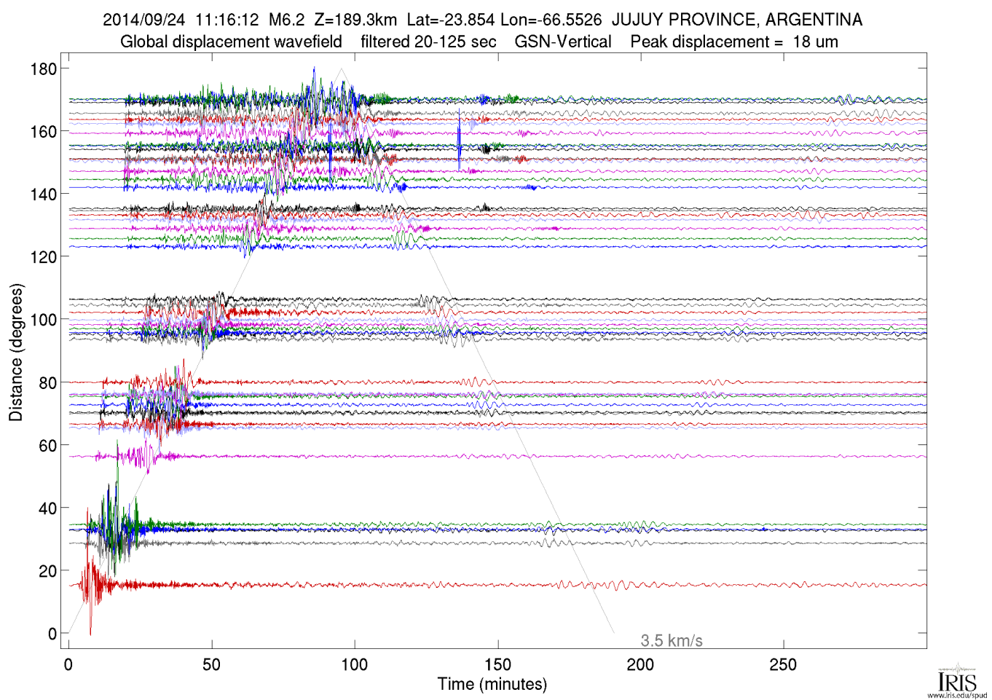The image size is (992, 700).
Task: Click the event date 2014/09/24 in the title
Action: tap(143, 20)
